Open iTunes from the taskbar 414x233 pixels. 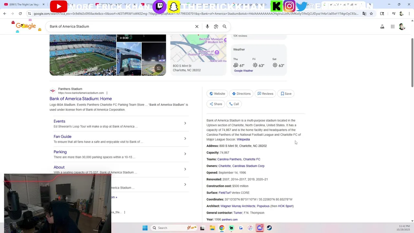click(250, 228)
